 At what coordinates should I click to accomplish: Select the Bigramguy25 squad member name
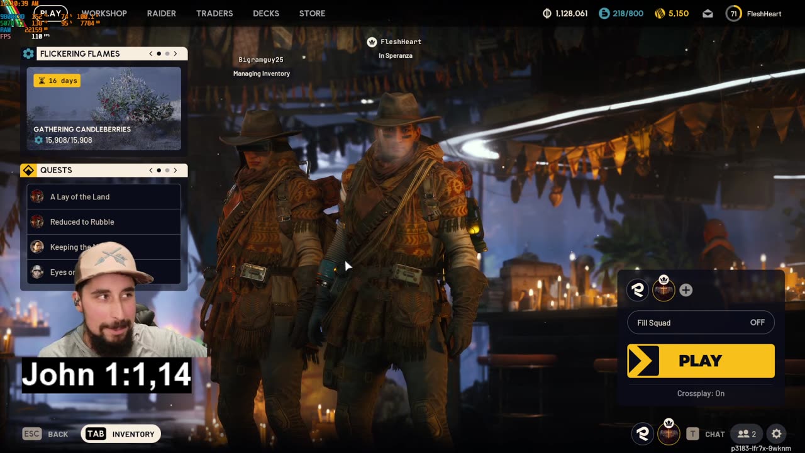(x=261, y=60)
